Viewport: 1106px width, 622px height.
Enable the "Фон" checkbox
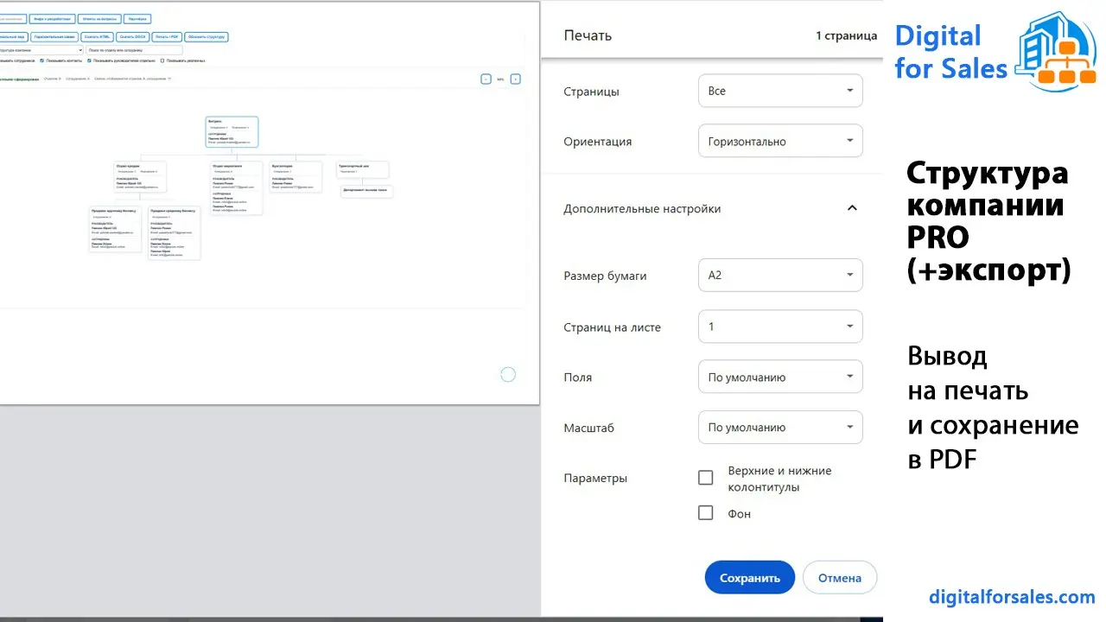pos(705,512)
